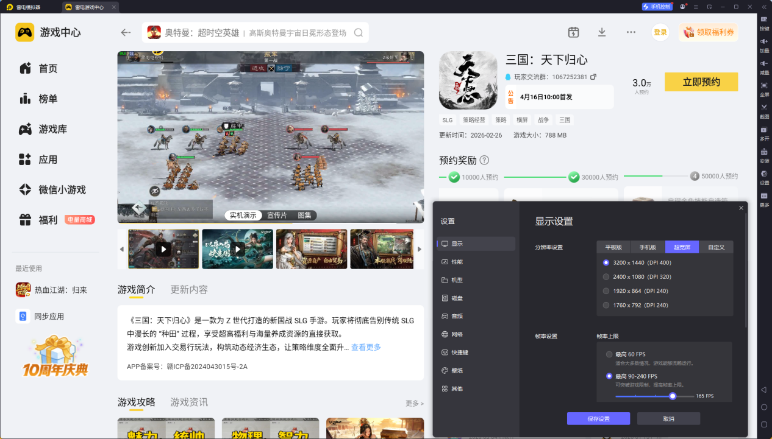Switch to the 手机版 resolution tab
This screenshot has width=772, height=439.
pyautogui.click(x=648, y=247)
